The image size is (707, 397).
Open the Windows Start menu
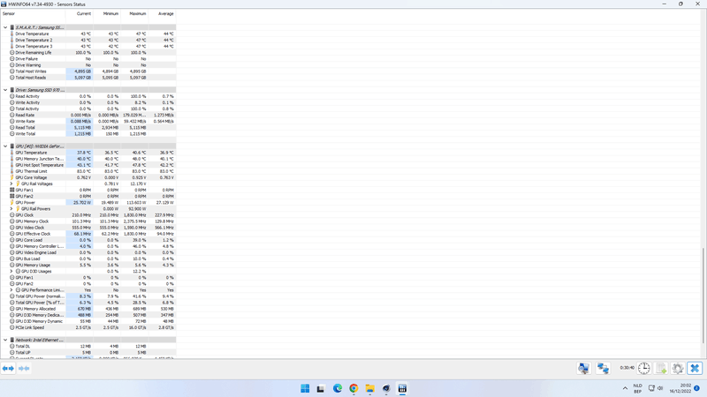pos(305,388)
